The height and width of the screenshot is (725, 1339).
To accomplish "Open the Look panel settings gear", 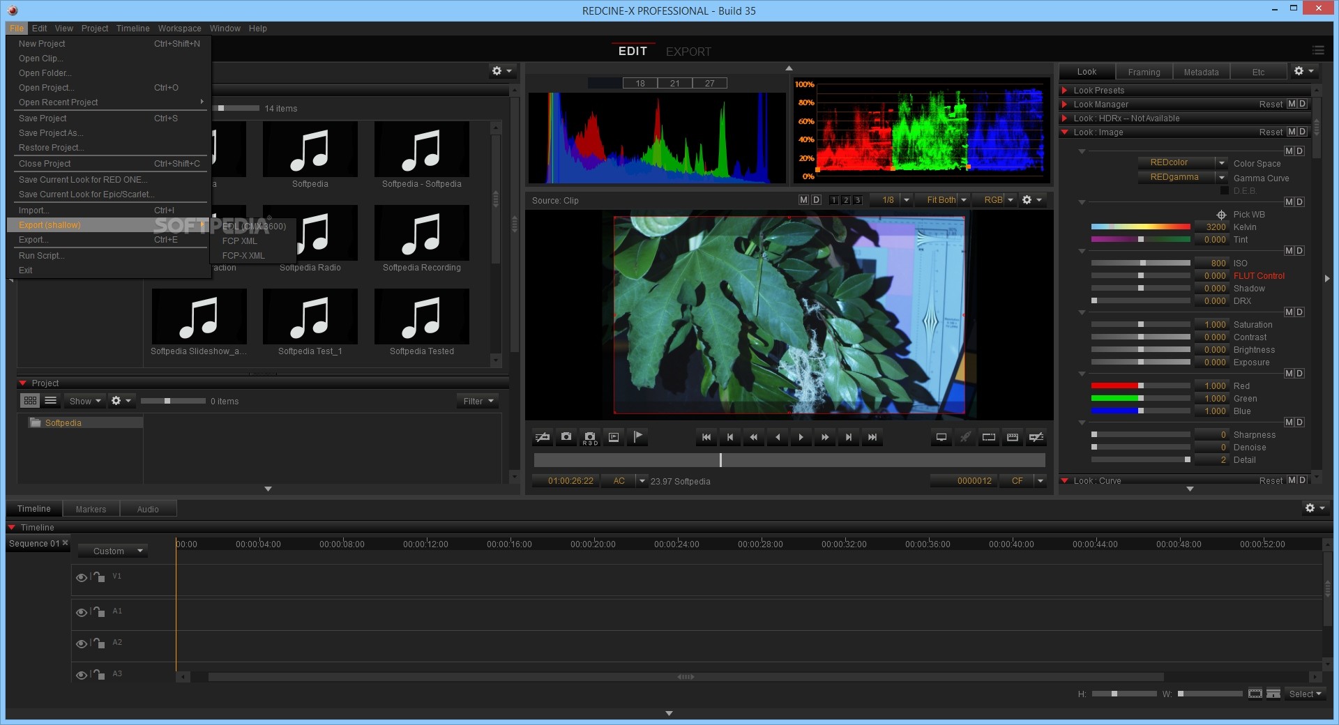I will (x=1303, y=71).
